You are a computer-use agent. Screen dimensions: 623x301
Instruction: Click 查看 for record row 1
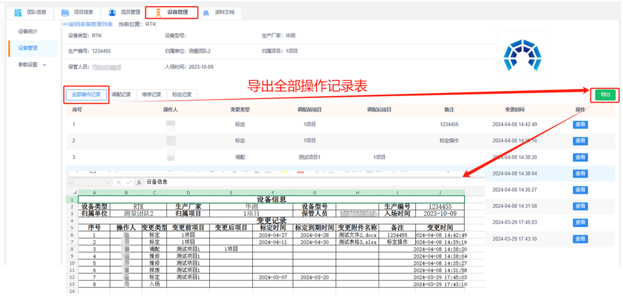pyautogui.click(x=580, y=124)
